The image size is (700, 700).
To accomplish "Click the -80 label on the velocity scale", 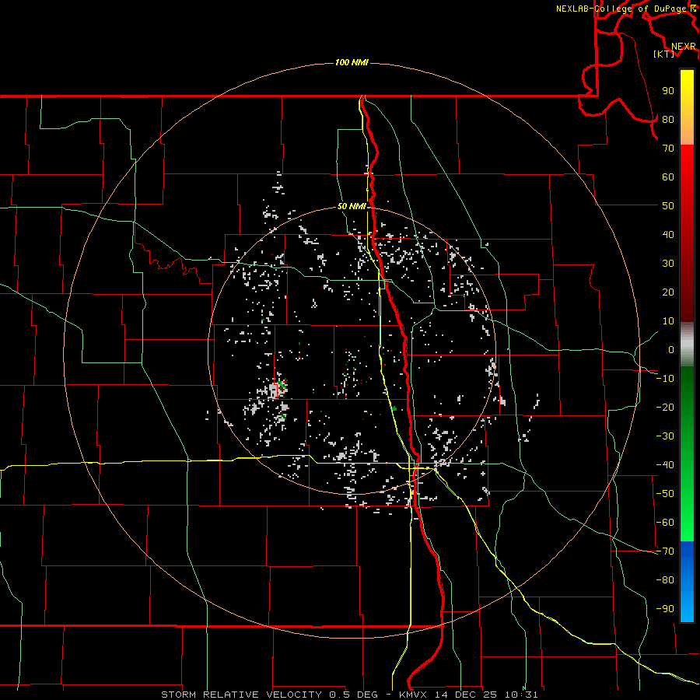I will point(665,580).
